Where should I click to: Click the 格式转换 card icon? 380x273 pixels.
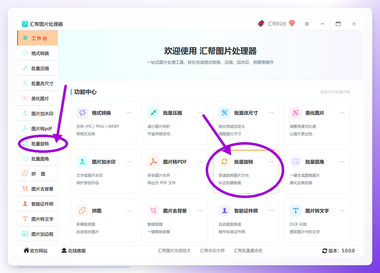point(82,113)
